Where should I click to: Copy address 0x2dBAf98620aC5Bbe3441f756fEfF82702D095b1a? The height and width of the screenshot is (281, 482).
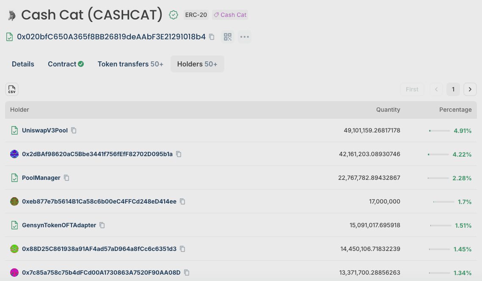point(179,154)
